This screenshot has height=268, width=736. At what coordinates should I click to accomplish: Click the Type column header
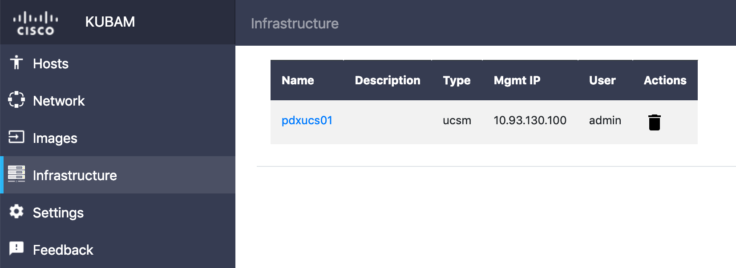point(457,80)
